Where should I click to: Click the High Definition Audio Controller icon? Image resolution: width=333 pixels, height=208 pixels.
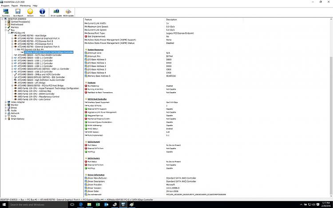pos(15,80)
